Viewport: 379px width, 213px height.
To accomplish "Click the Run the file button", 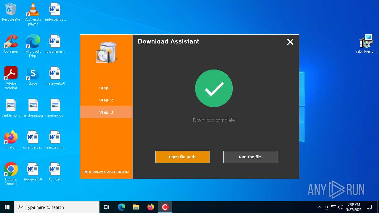I will (250, 157).
